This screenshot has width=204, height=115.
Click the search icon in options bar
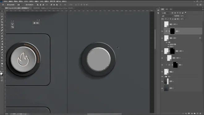[198, 5]
